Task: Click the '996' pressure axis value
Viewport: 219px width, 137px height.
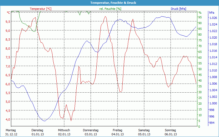Action: pos(211,116)
